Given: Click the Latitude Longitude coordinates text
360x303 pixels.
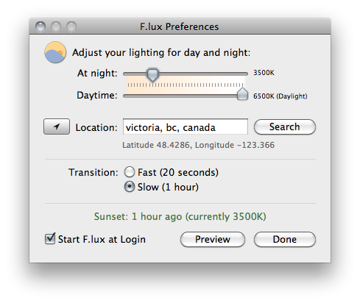Looking at the screenshot, I should pyautogui.click(x=198, y=145).
